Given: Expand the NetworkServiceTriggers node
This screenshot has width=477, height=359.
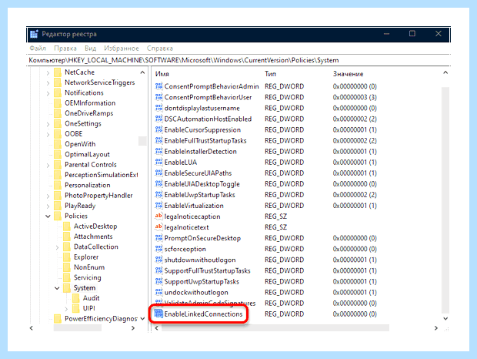Looking at the screenshot, I should pos(48,83).
